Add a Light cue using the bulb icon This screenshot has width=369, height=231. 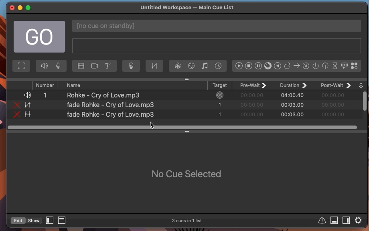coord(131,66)
